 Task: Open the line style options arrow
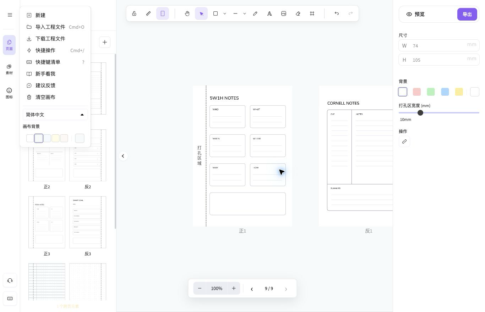[x=245, y=13]
